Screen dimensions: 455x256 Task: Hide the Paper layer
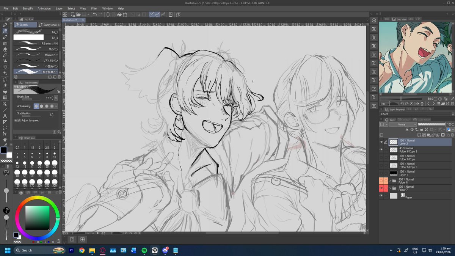tap(381, 196)
